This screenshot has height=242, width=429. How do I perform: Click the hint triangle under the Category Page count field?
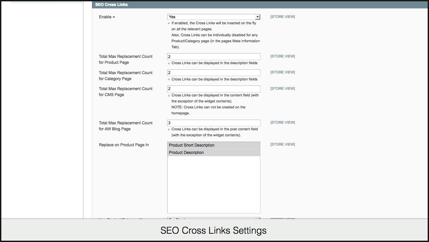coord(169,79)
